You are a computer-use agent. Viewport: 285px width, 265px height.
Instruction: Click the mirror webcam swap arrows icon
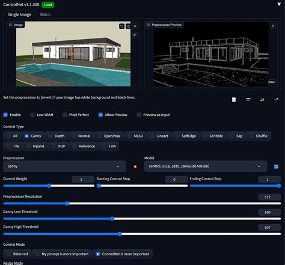(262, 100)
